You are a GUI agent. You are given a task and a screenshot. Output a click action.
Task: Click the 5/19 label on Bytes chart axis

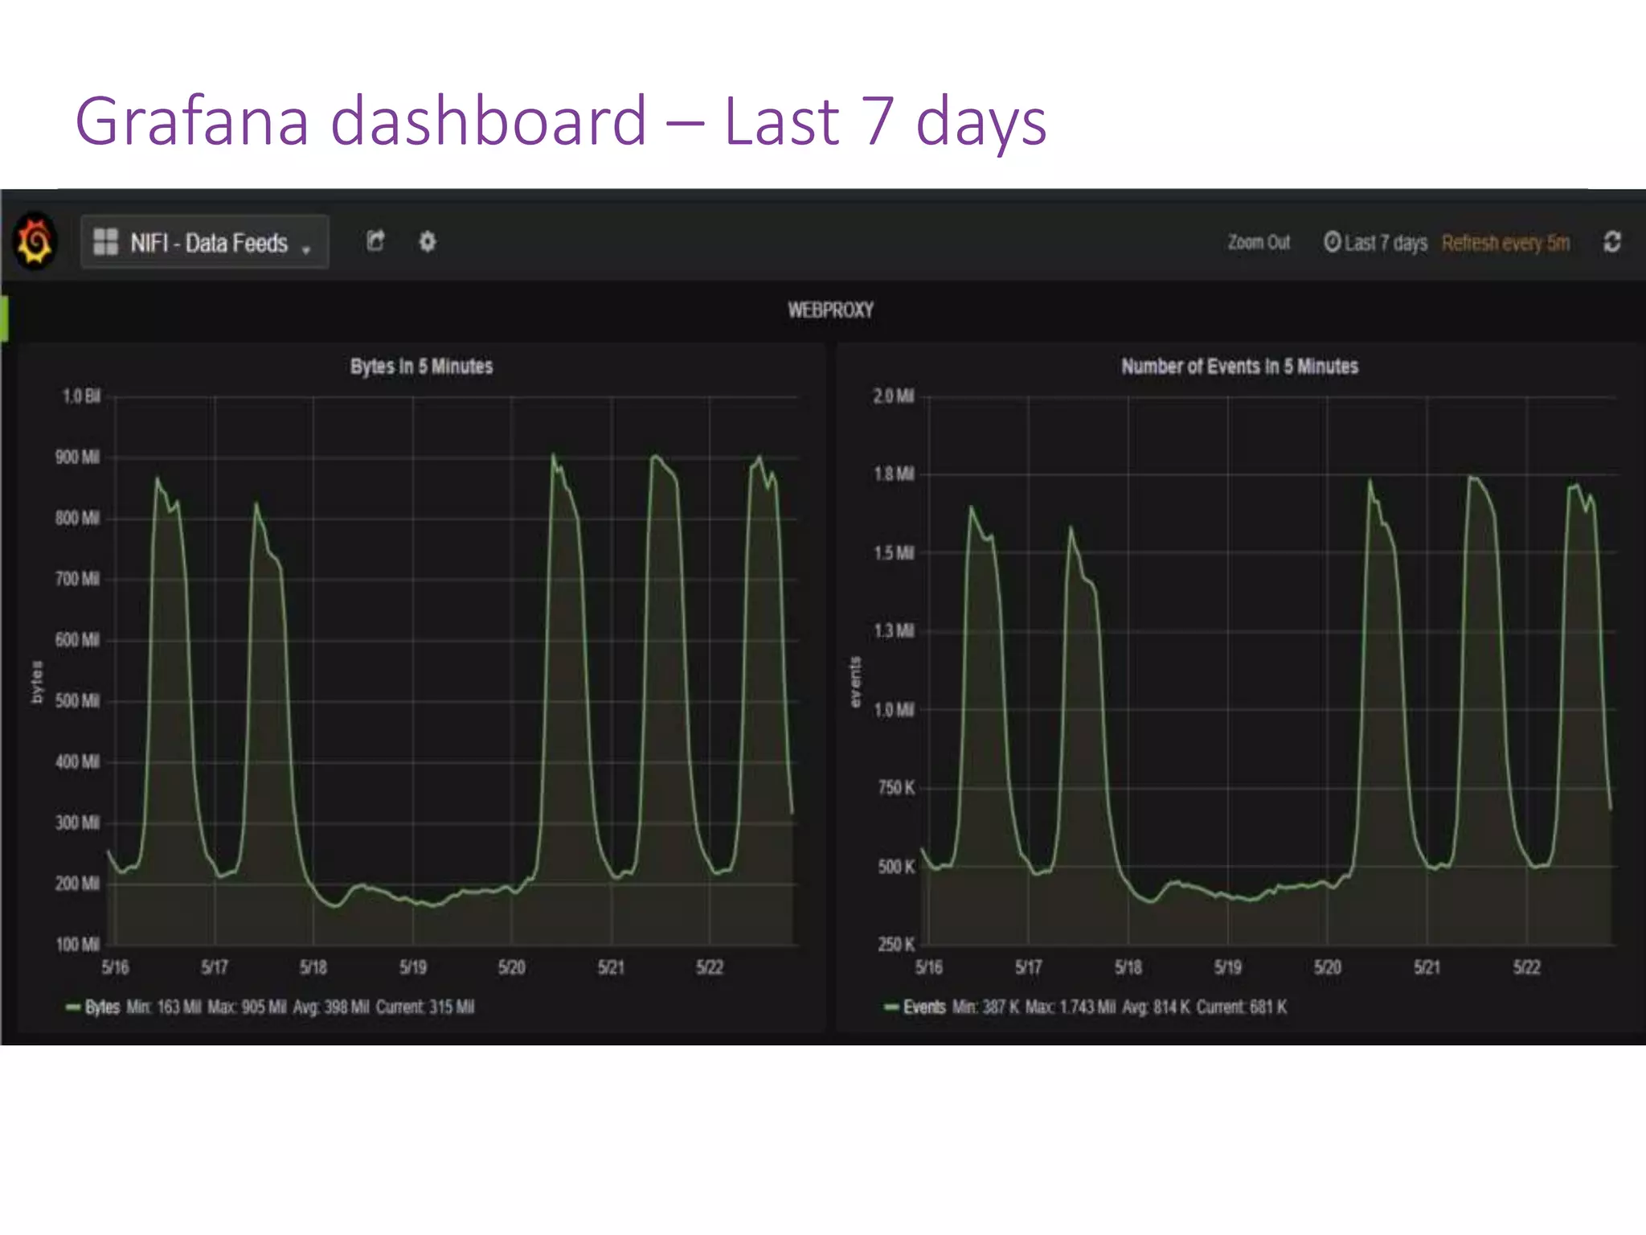pyautogui.click(x=413, y=967)
